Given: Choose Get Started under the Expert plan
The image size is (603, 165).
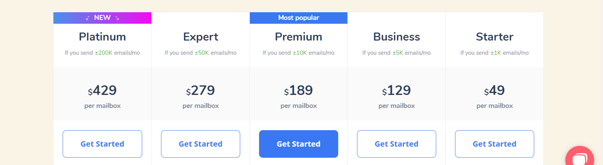Looking at the screenshot, I should (x=201, y=144).
